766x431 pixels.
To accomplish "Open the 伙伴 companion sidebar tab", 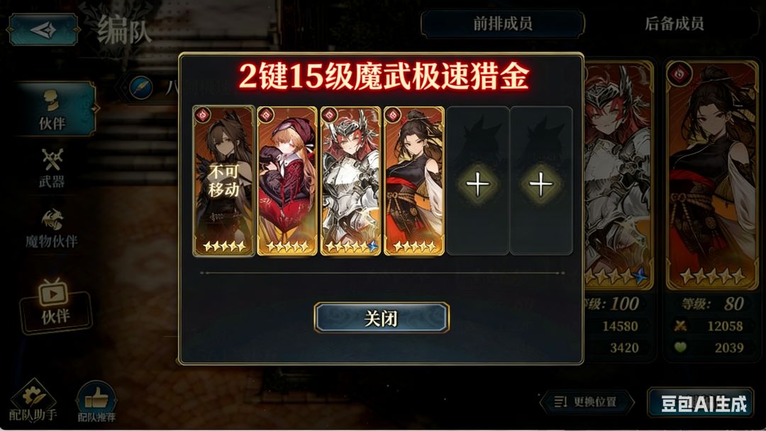I will click(x=54, y=109).
